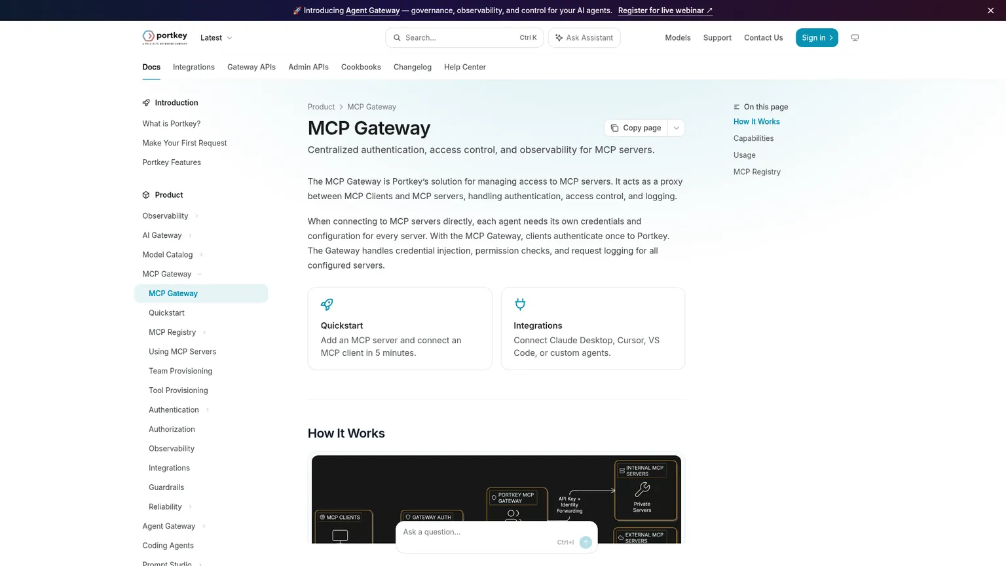Click the search magnifier icon
Image resolution: width=1006 pixels, height=566 pixels.
click(x=397, y=38)
